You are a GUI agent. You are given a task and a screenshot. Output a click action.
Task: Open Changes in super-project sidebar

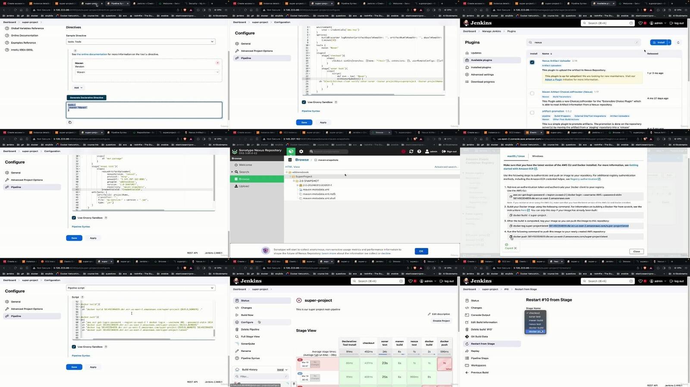(246, 308)
